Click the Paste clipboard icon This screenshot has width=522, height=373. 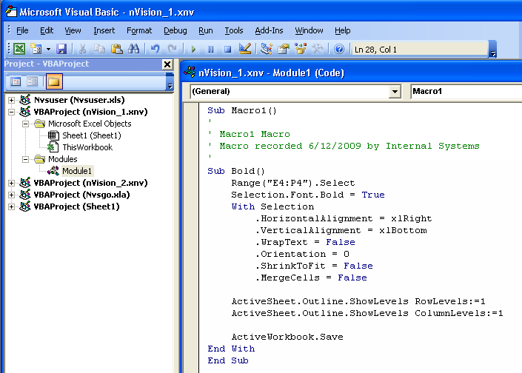coord(116,50)
